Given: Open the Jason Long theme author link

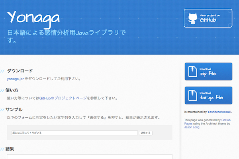Looking at the screenshot, I should 192,127.
